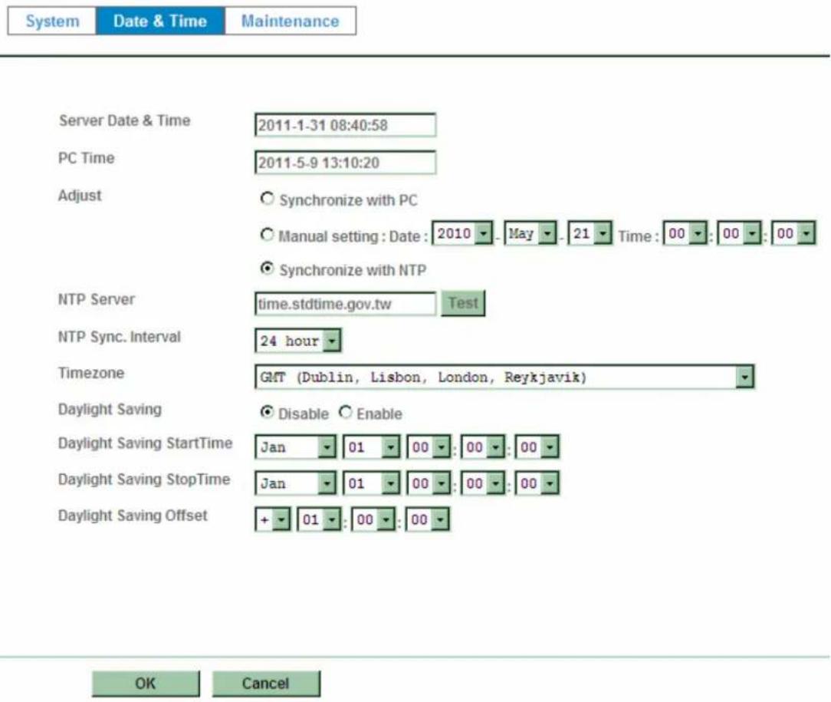Confirm settings with the OK button
The width and height of the screenshot is (831, 702).
click(x=146, y=684)
